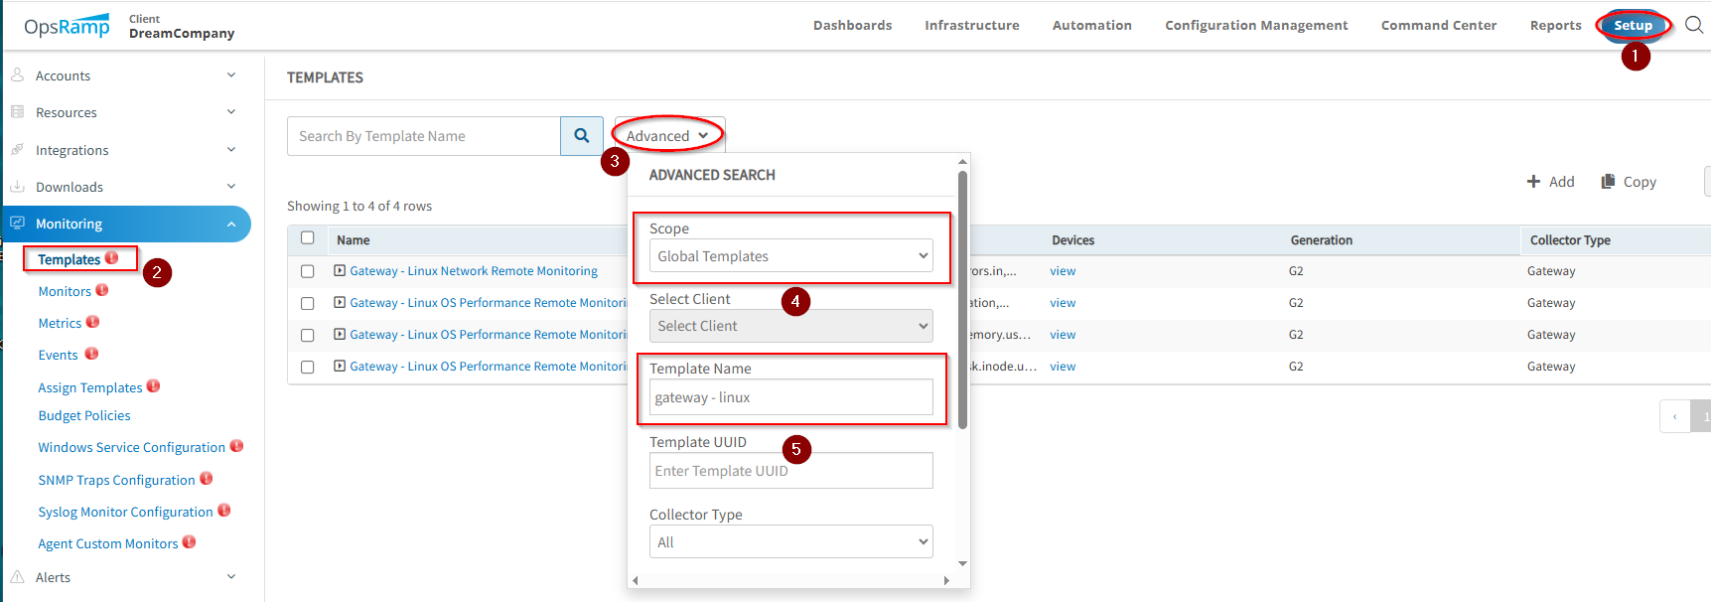Viewport: 1711px width, 602px height.
Task: Open the Monitors link in sidebar
Action: (65, 291)
